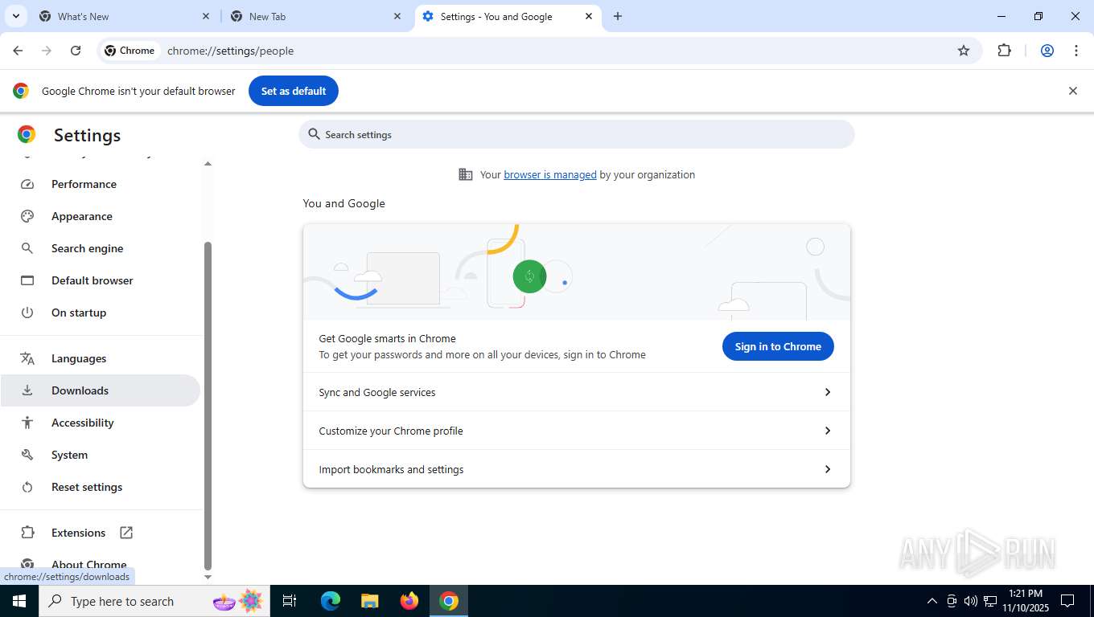Select the Settings - You and Google tab
The width and height of the screenshot is (1094, 617).
508,16
